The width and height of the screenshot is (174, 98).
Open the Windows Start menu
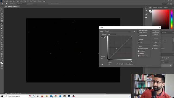[2, 96]
